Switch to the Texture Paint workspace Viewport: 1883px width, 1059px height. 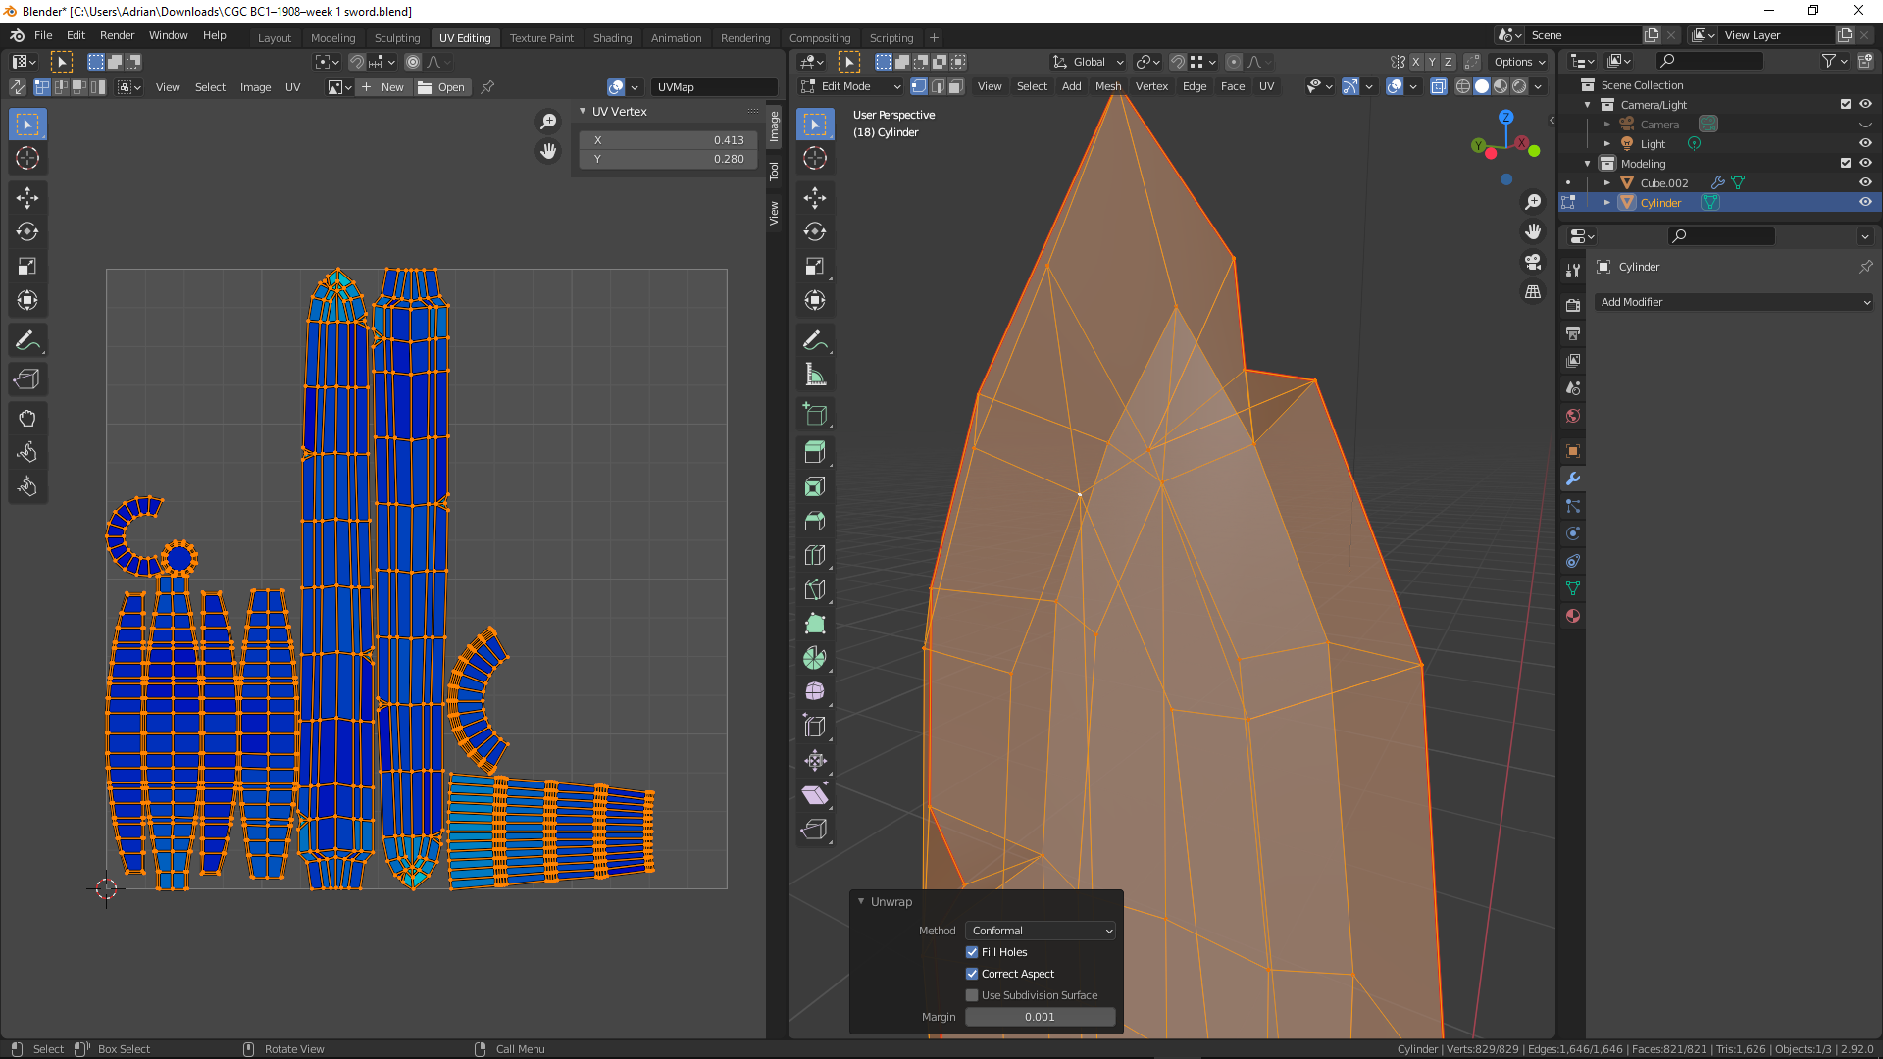tap(541, 38)
